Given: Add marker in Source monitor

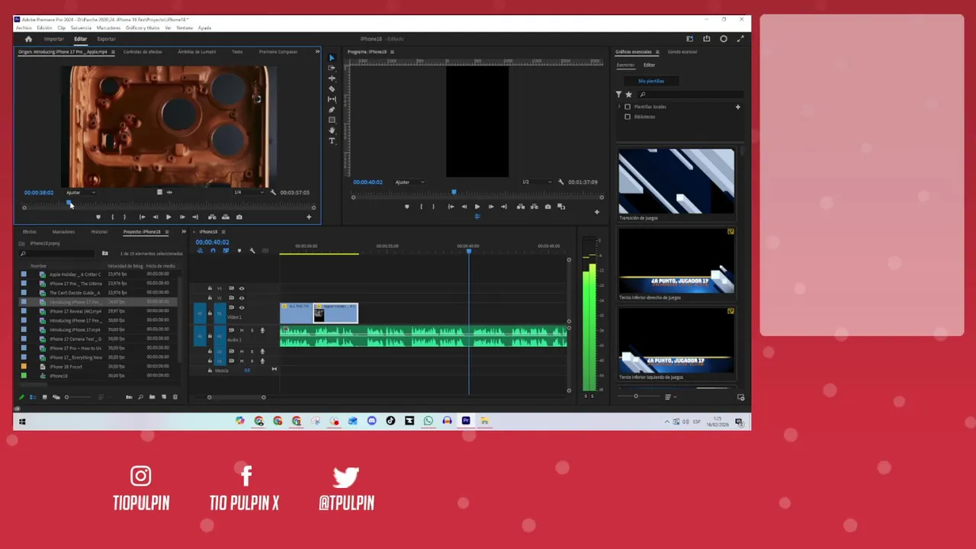Looking at the screenshot, I should [98, 217].
